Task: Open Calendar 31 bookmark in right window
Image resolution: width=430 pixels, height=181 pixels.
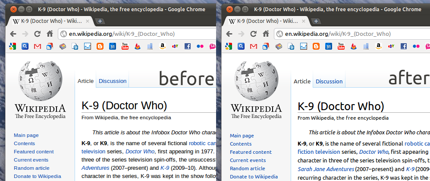Action: (329, 46)
